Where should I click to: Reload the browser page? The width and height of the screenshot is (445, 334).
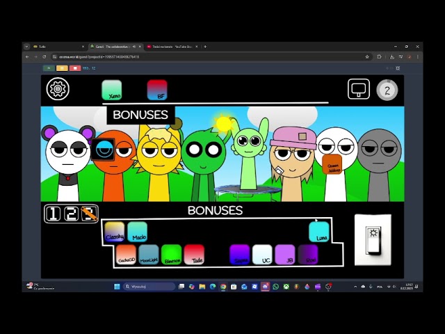(44, 57)
